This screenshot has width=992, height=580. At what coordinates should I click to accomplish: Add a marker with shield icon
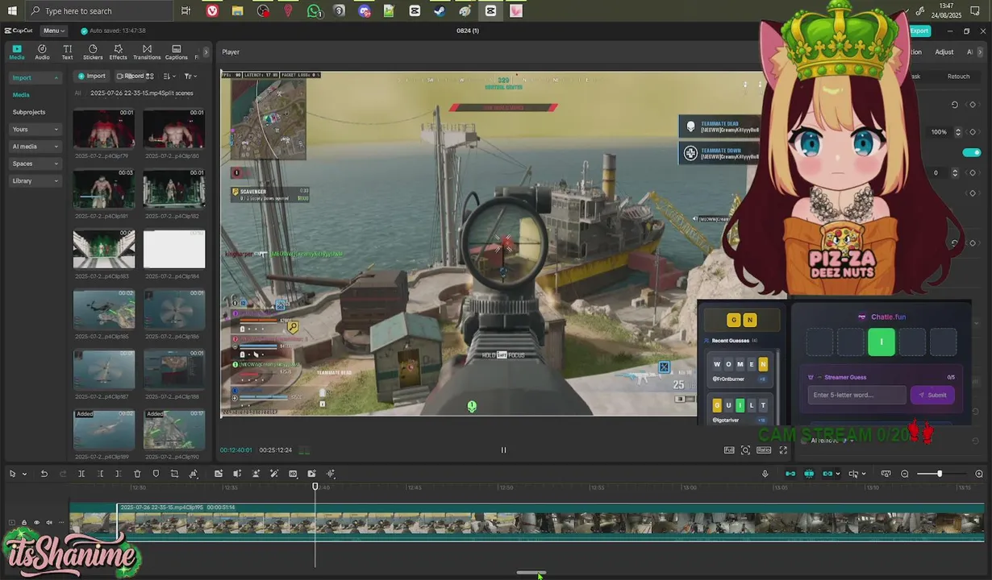[156, 474]
